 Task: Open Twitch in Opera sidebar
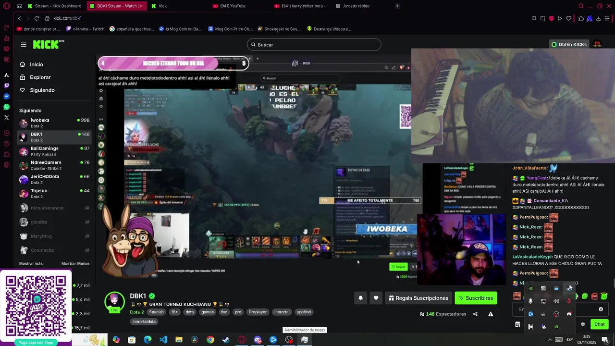pyautogui.click(x=6, y=86)
